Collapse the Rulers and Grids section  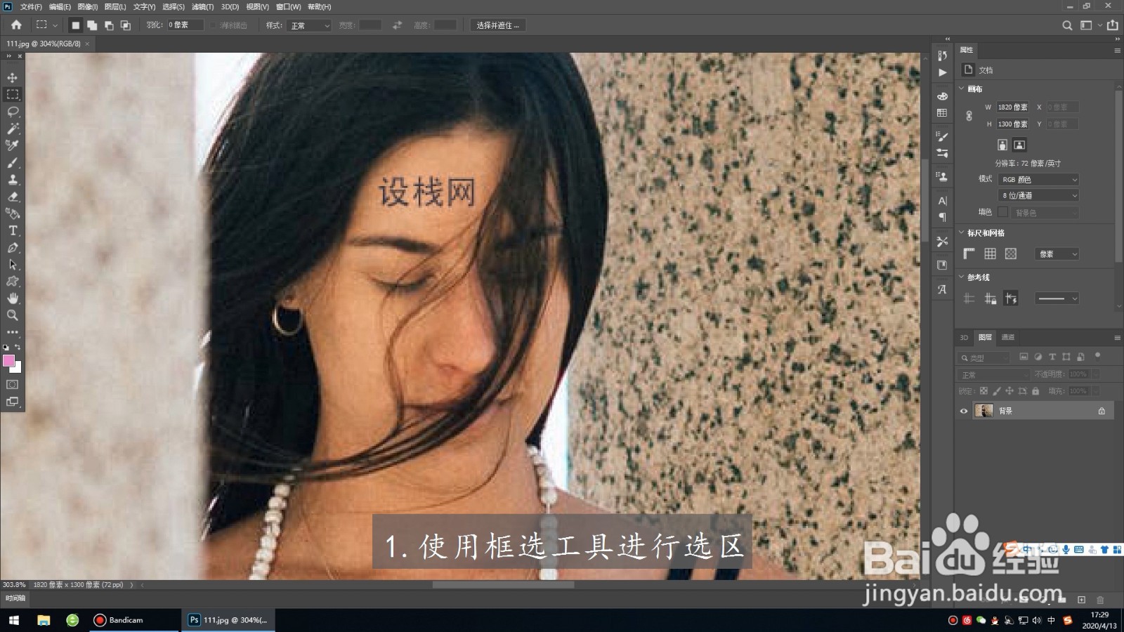[x=962, y=232]
